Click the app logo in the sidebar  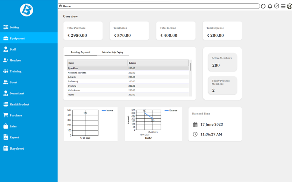point(26,10)
